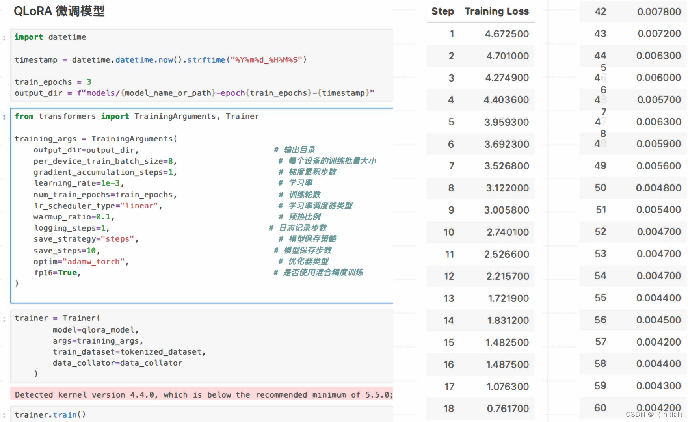
Task: Click the 'Step' column header
Action: click(443, 11)
